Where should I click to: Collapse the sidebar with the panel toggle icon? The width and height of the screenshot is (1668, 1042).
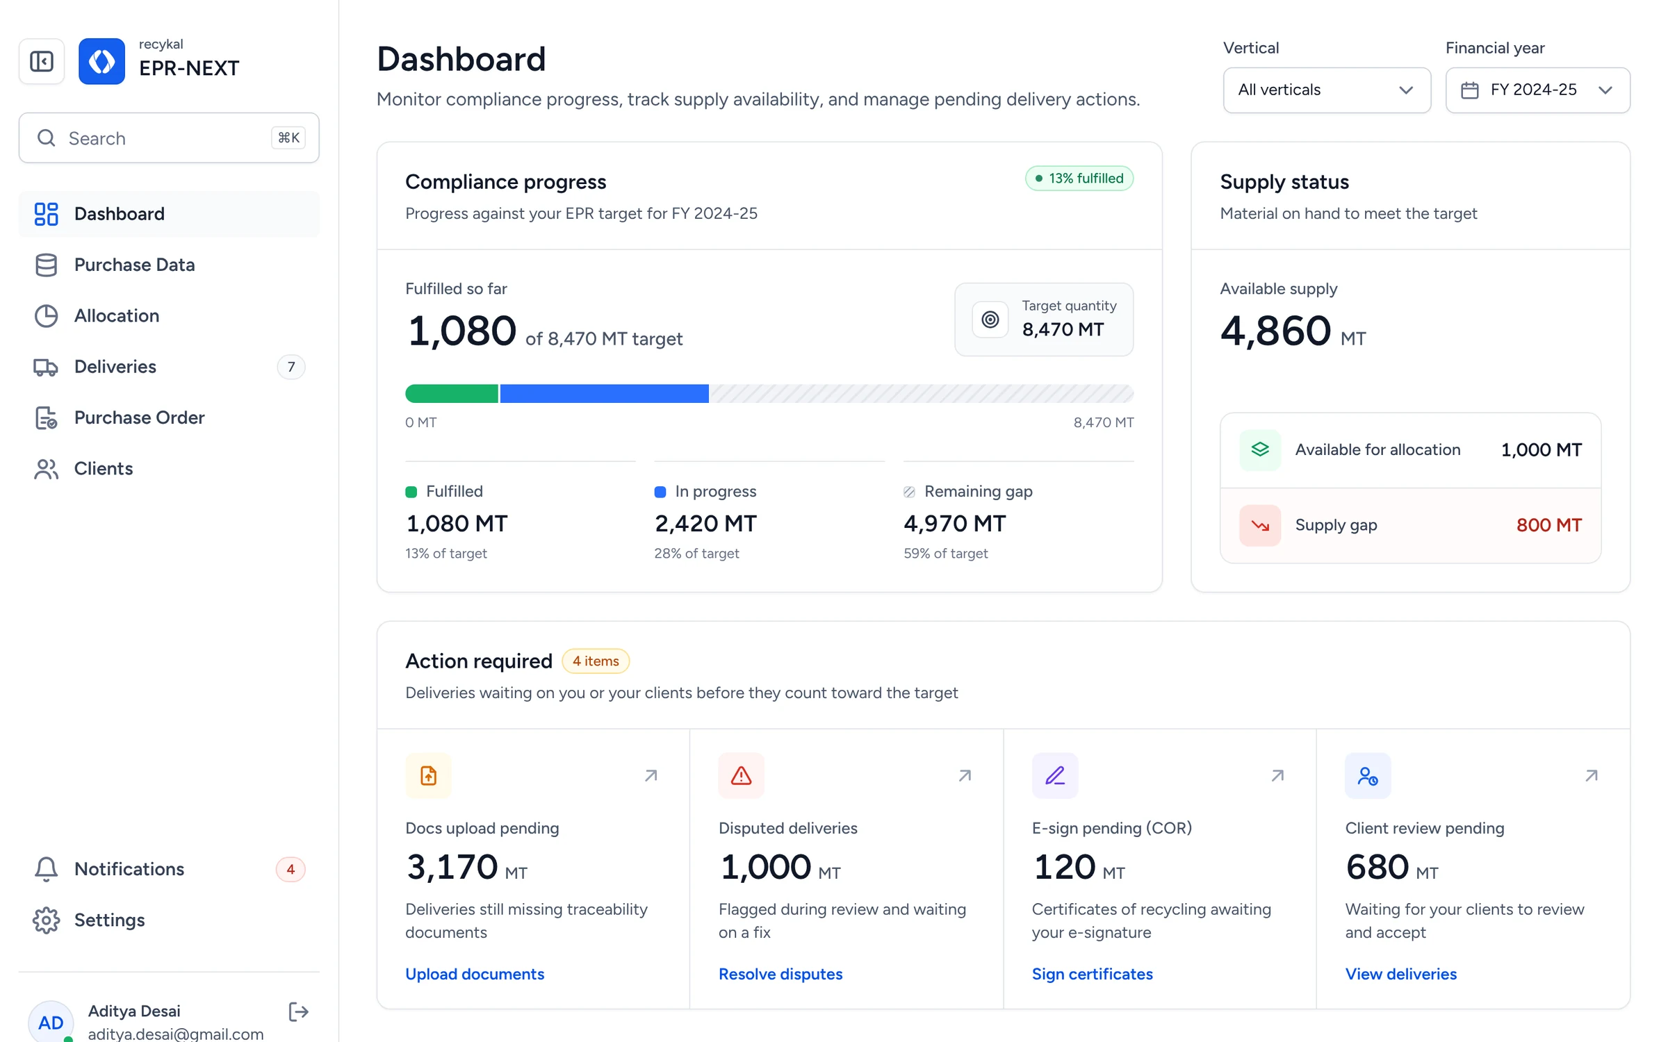pyautogui.click(x=42, y=61)
